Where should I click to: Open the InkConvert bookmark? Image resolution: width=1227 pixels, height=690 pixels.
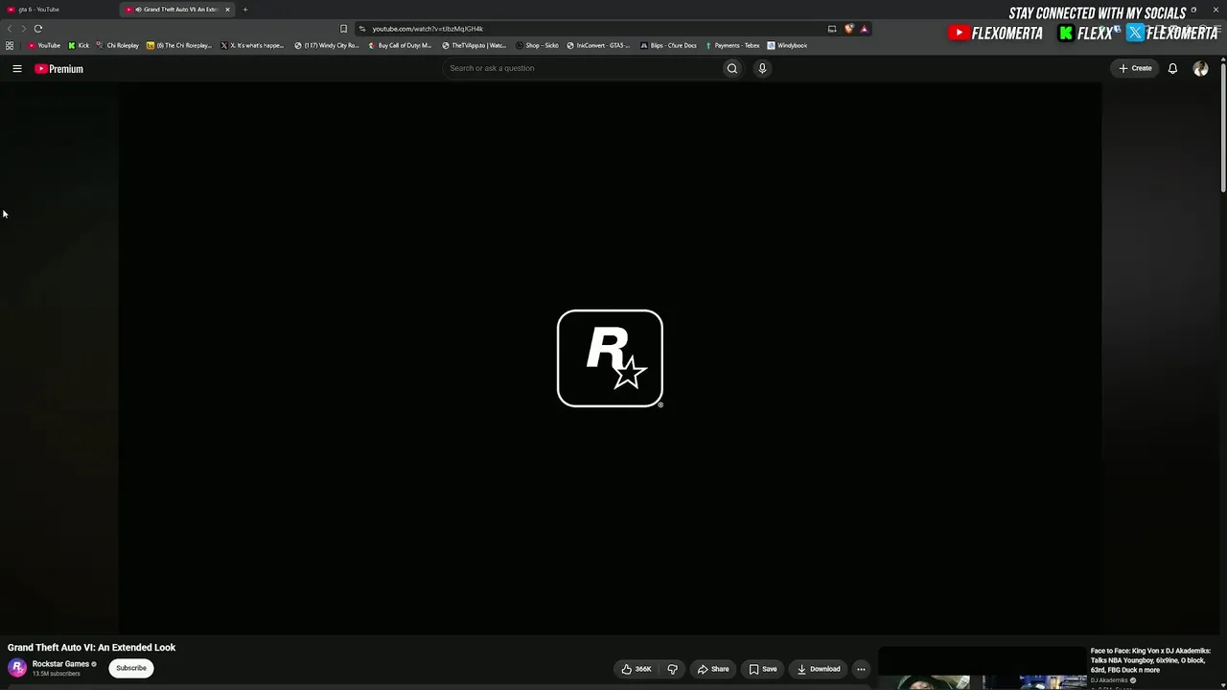coord(598,46)
